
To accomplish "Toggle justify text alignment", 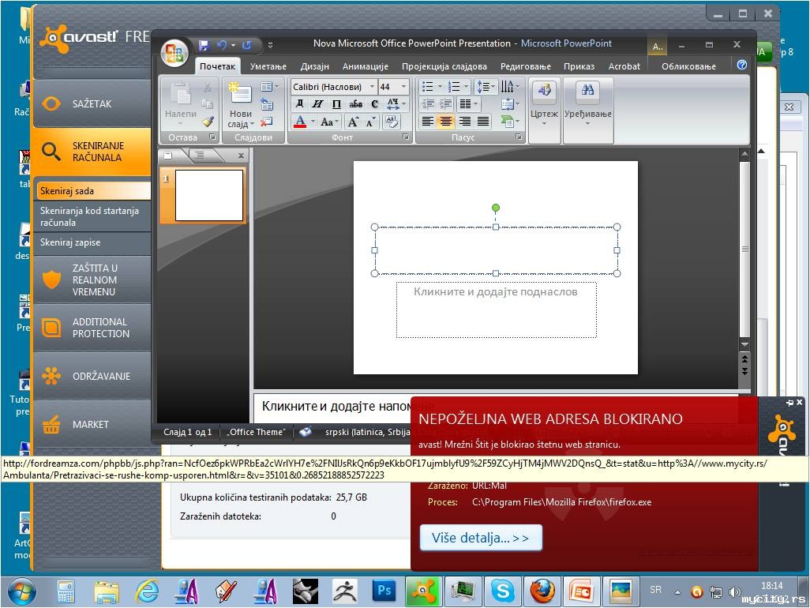I will click(x=483, y=122).
